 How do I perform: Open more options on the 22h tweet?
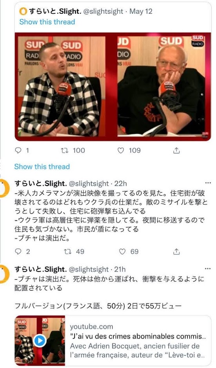click(x=208, y=183)
